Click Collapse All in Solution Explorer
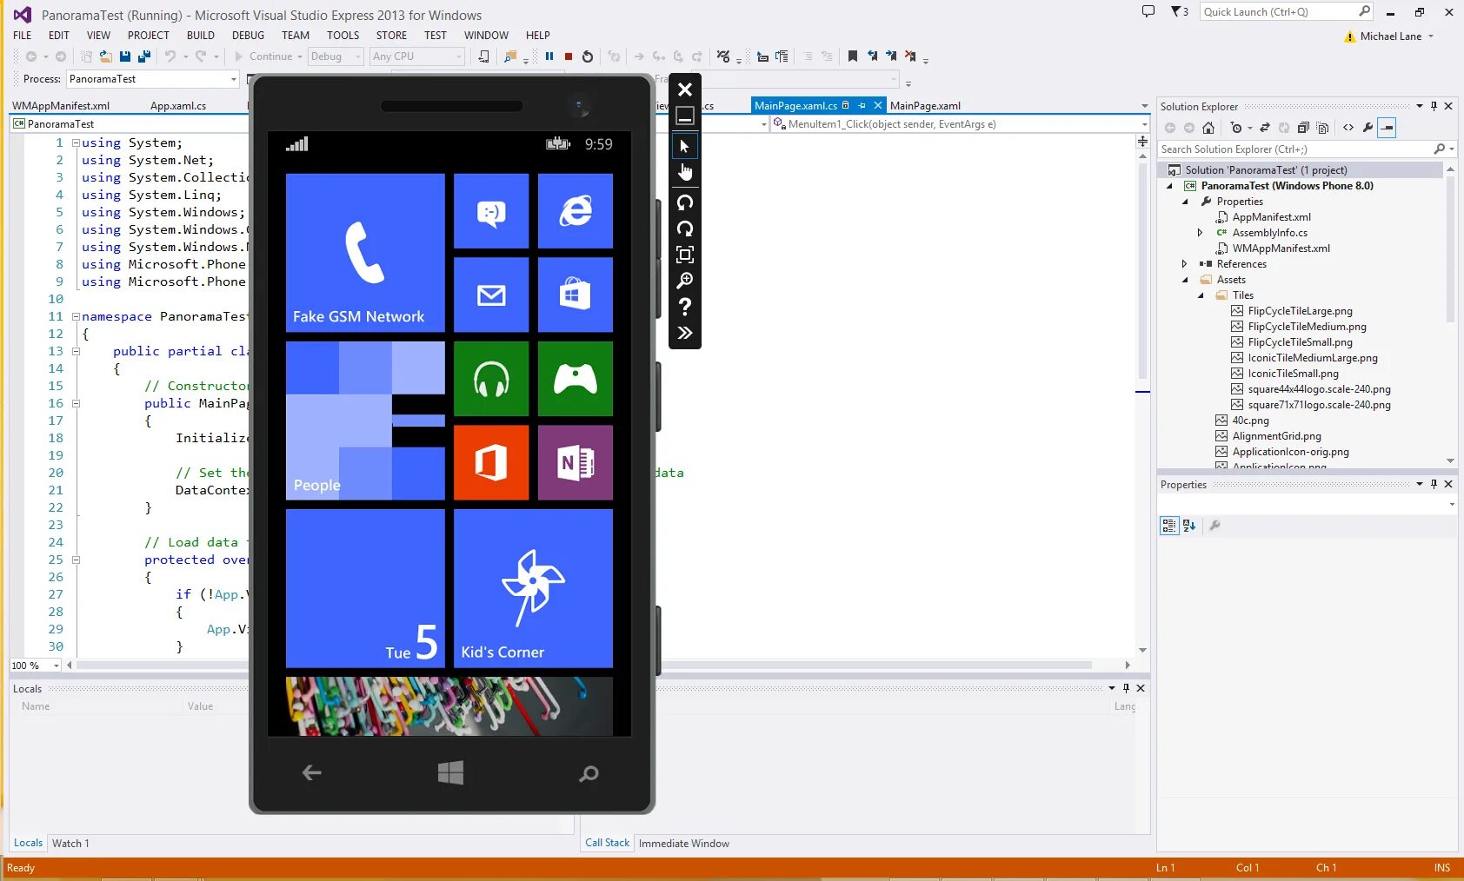Image resolution: width=1464 pixels, height=881 pixels. [1303, 128]
